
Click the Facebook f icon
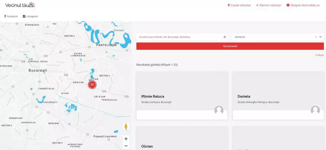(x=5, y=16)
